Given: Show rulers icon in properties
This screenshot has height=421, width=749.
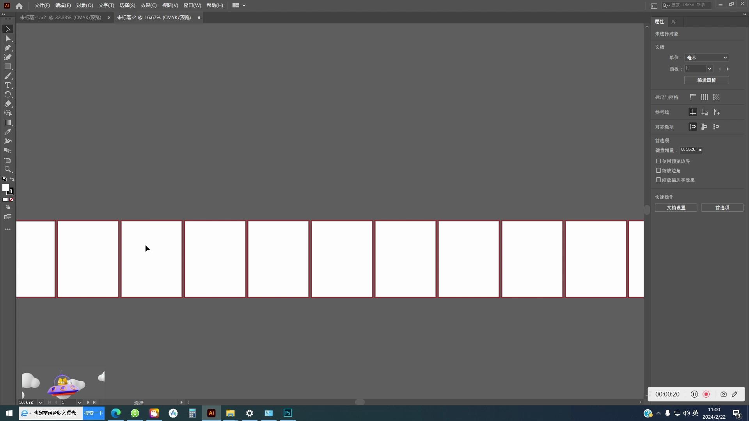Looking at the screenshot, I should tap(693, 97).
